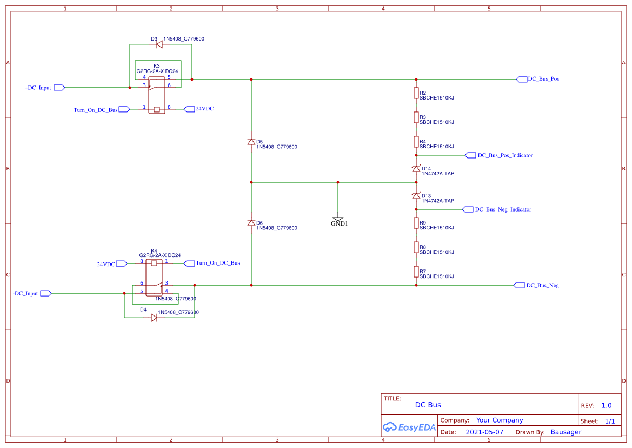Click the 'DC_Bus_Neg_Indicator' net label text
This screenshot has width=632, height=448.
[503, 209]
